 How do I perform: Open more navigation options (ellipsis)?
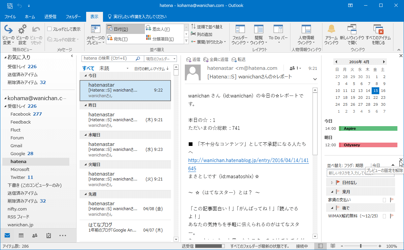coord(63,236)
